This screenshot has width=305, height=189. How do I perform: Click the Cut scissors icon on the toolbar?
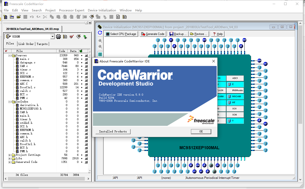(45, 17)
